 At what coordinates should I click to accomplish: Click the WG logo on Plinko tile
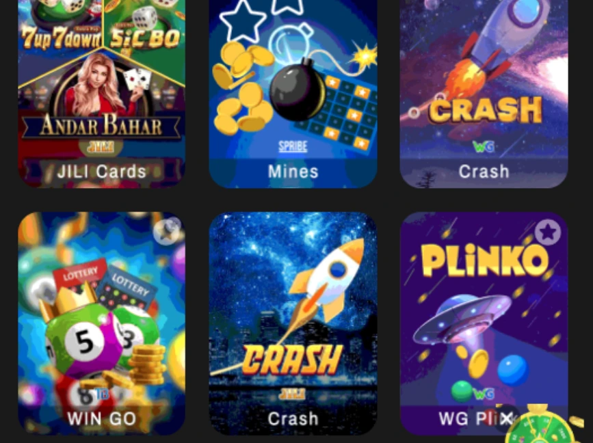point(484,394)
